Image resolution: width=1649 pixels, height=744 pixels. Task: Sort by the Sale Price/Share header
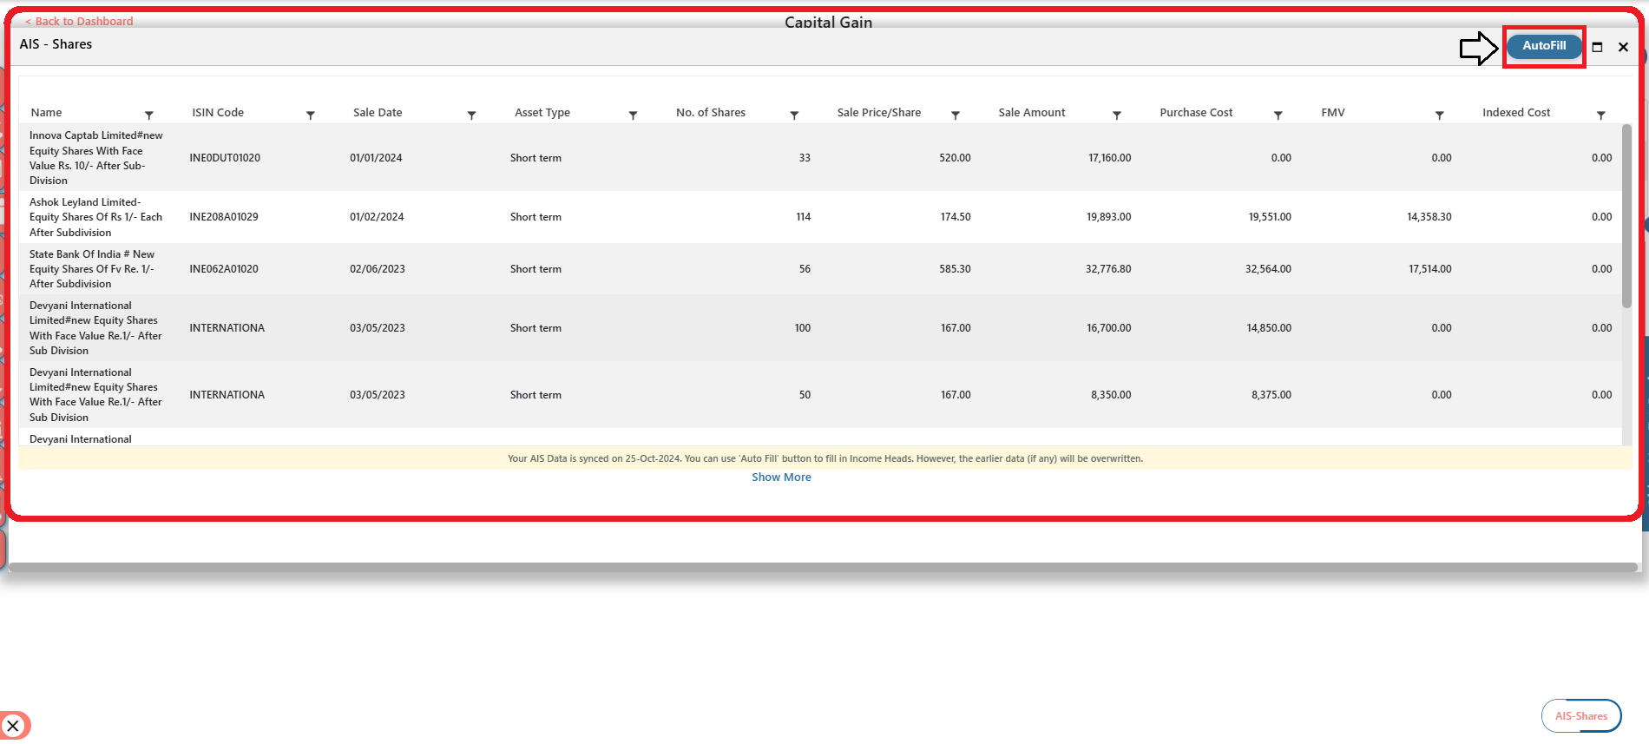click(x=879, y=113)
